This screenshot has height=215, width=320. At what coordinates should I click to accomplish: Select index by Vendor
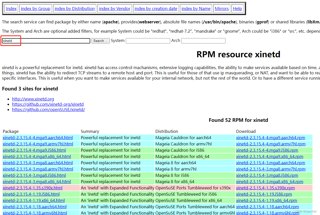[115, 9]
